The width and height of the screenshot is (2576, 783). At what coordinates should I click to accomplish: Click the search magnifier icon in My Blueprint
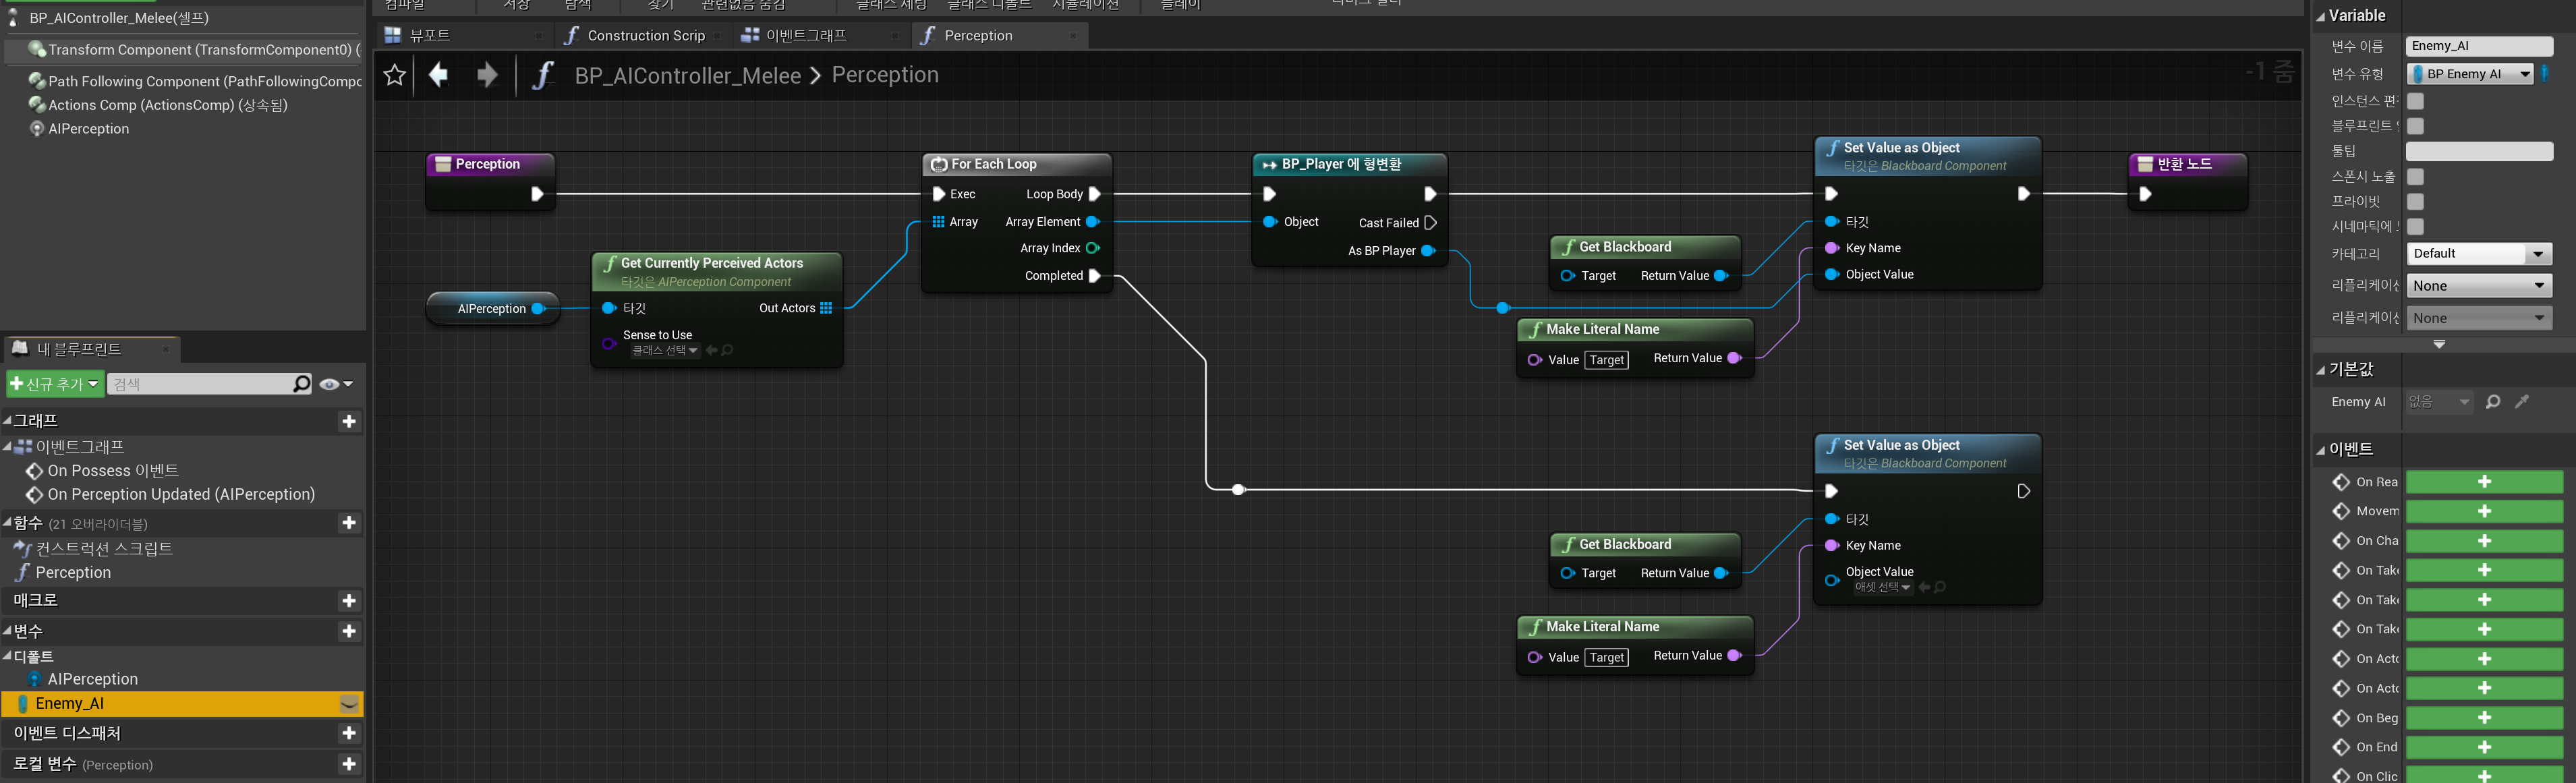point(301,384)
